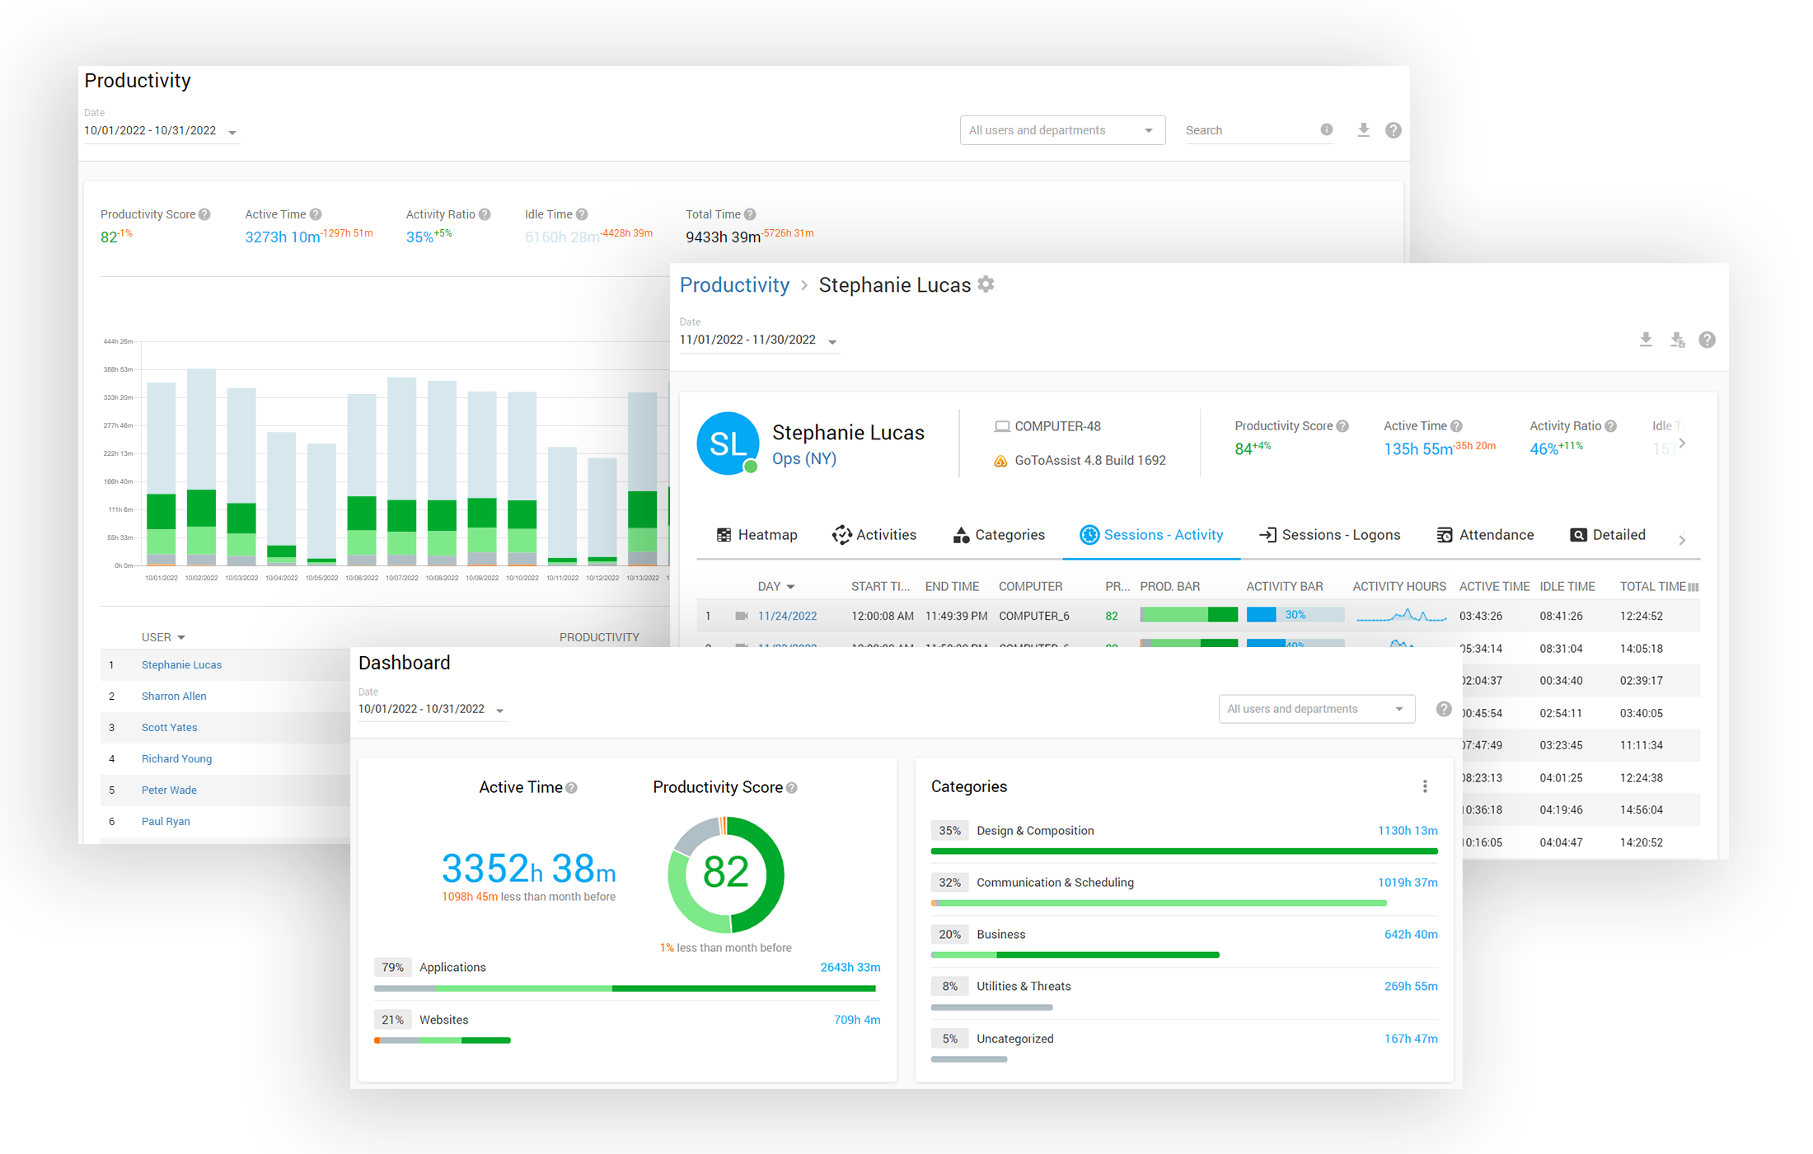Click help icon beside Dashboard department filter
The width and height of the screenshot is (1813, 1154).
coord(1443,709)
